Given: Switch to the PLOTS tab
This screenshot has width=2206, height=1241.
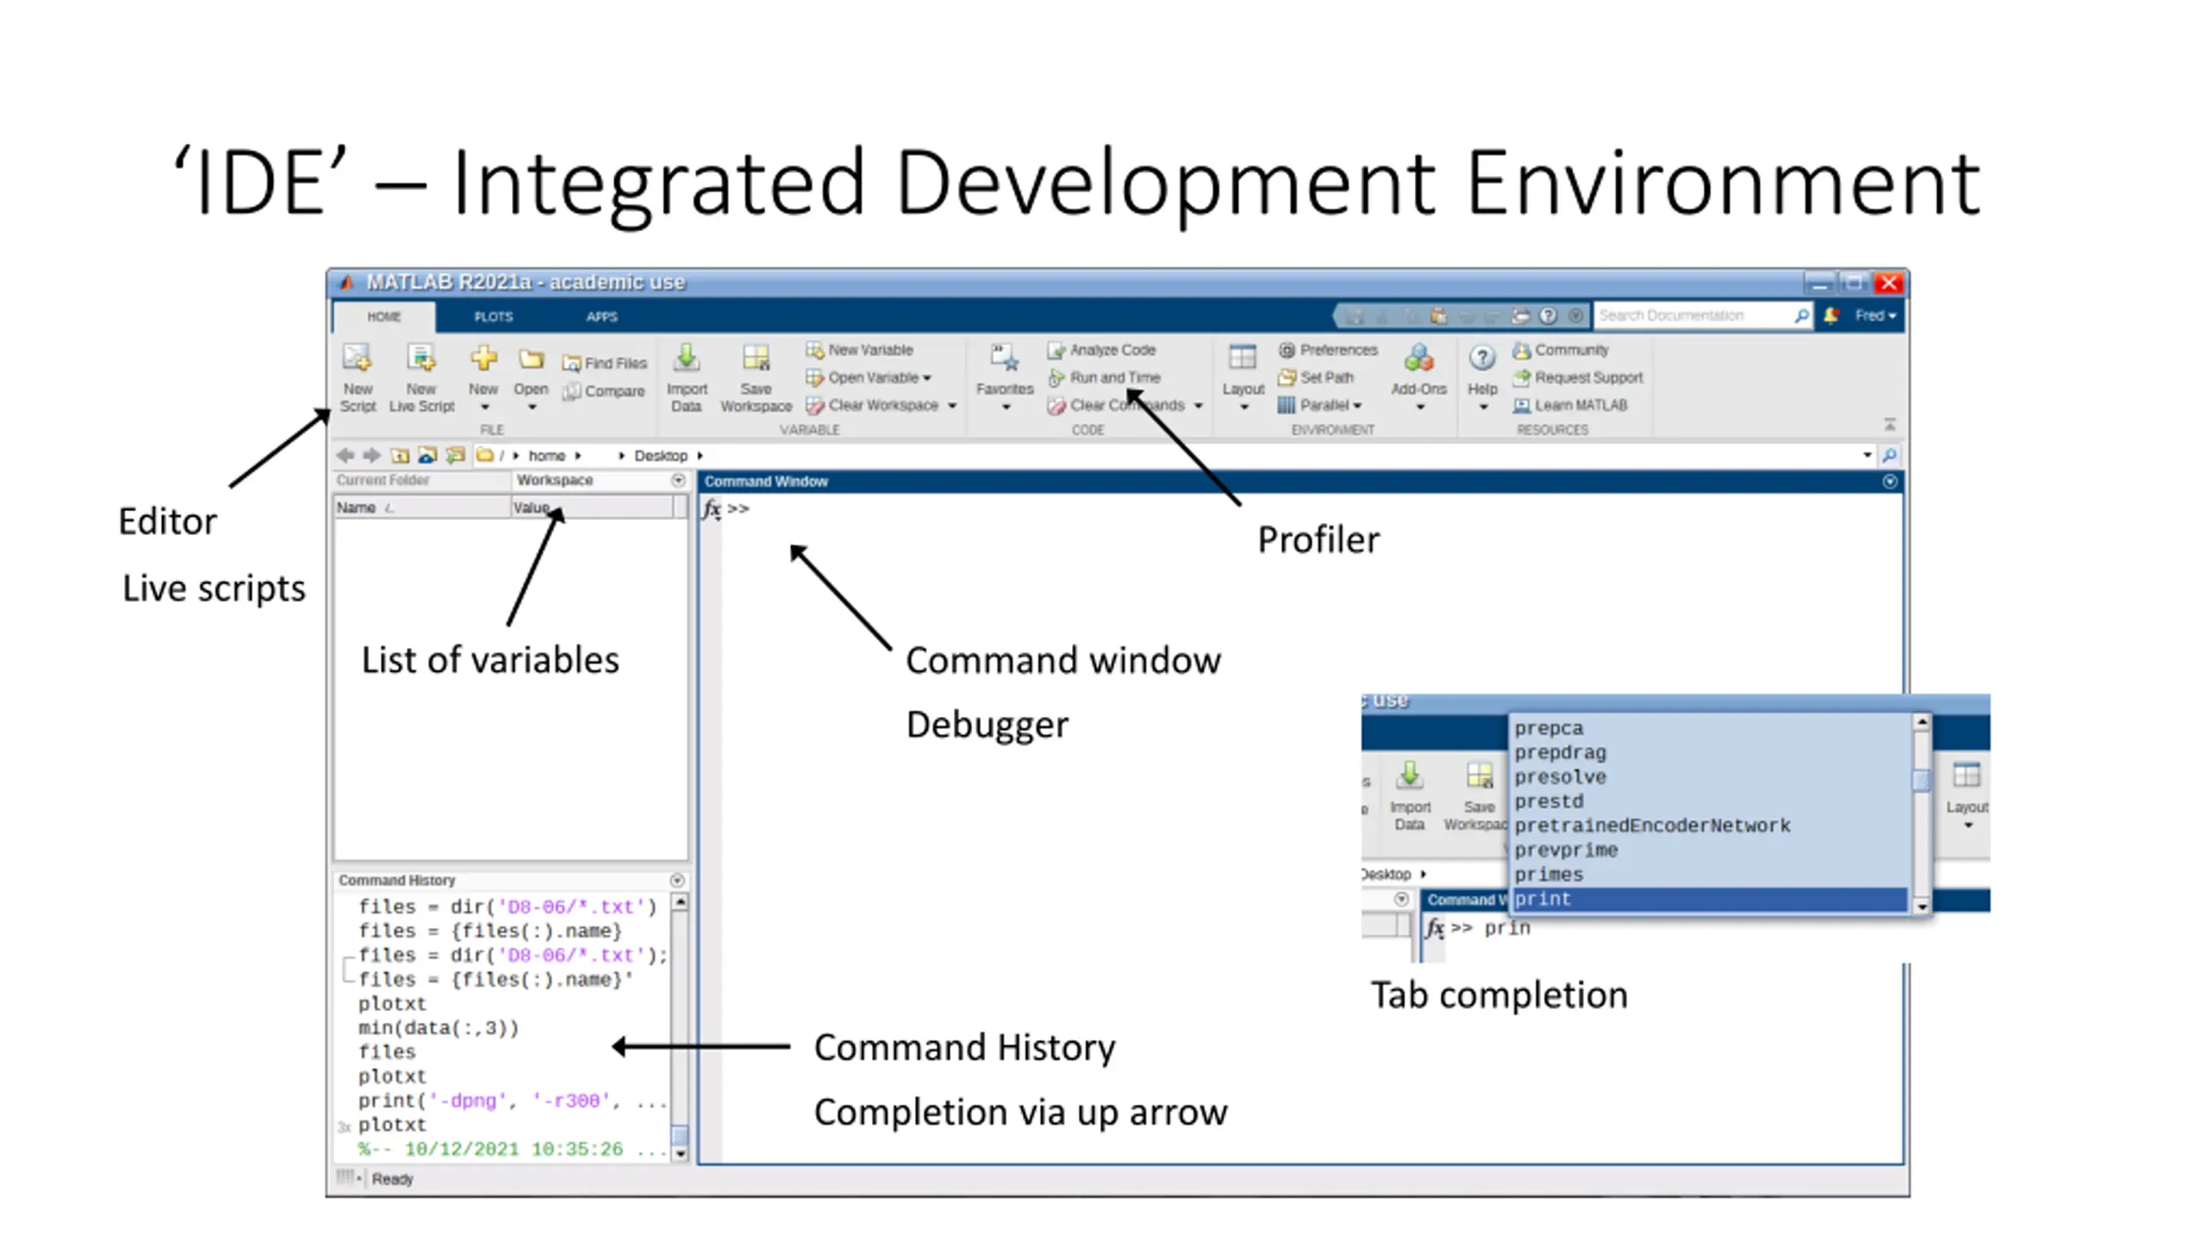Looking at the screenshot, I should [493, 316].
